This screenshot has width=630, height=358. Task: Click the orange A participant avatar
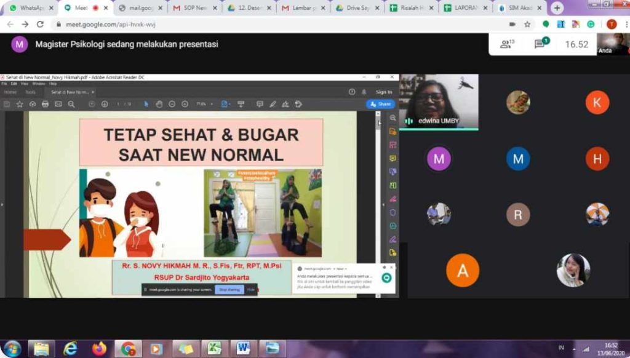point(463,271)
